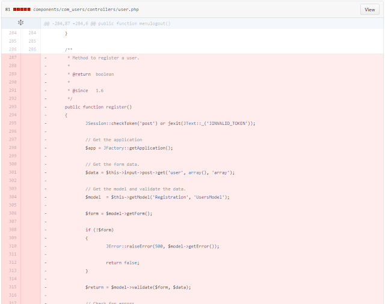Expand hidden diff lines above line 284

click(x=20, y=23)
